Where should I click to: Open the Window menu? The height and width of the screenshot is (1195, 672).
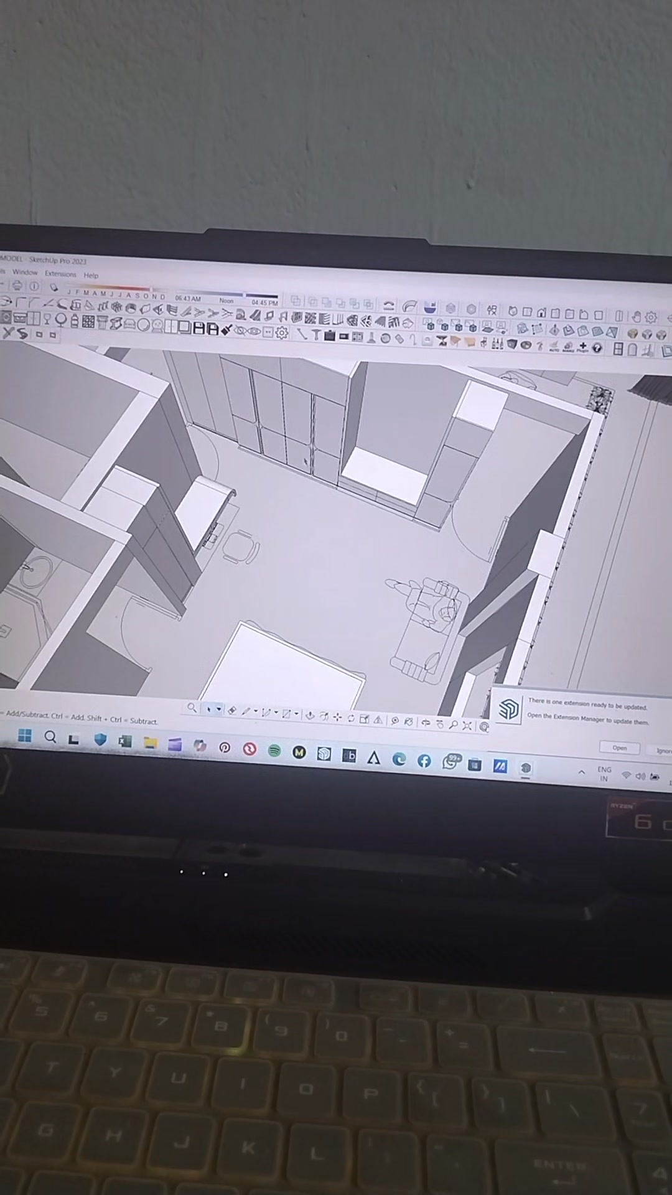tap(25, 272)
